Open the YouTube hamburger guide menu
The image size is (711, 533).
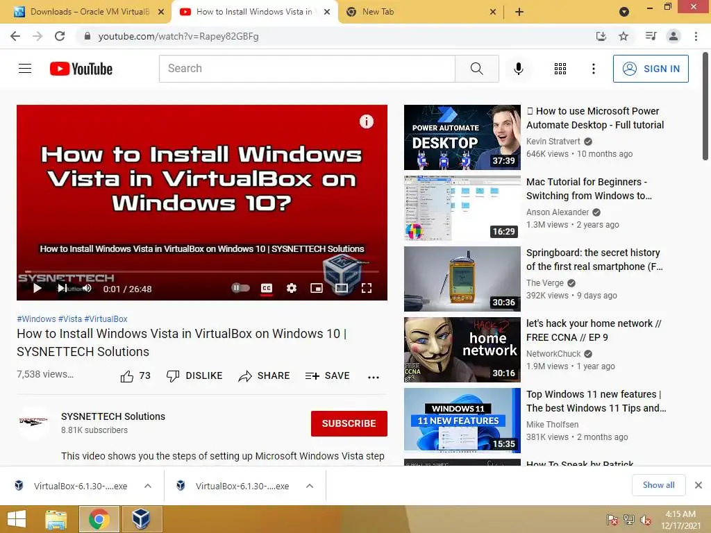tap(25, 69)
